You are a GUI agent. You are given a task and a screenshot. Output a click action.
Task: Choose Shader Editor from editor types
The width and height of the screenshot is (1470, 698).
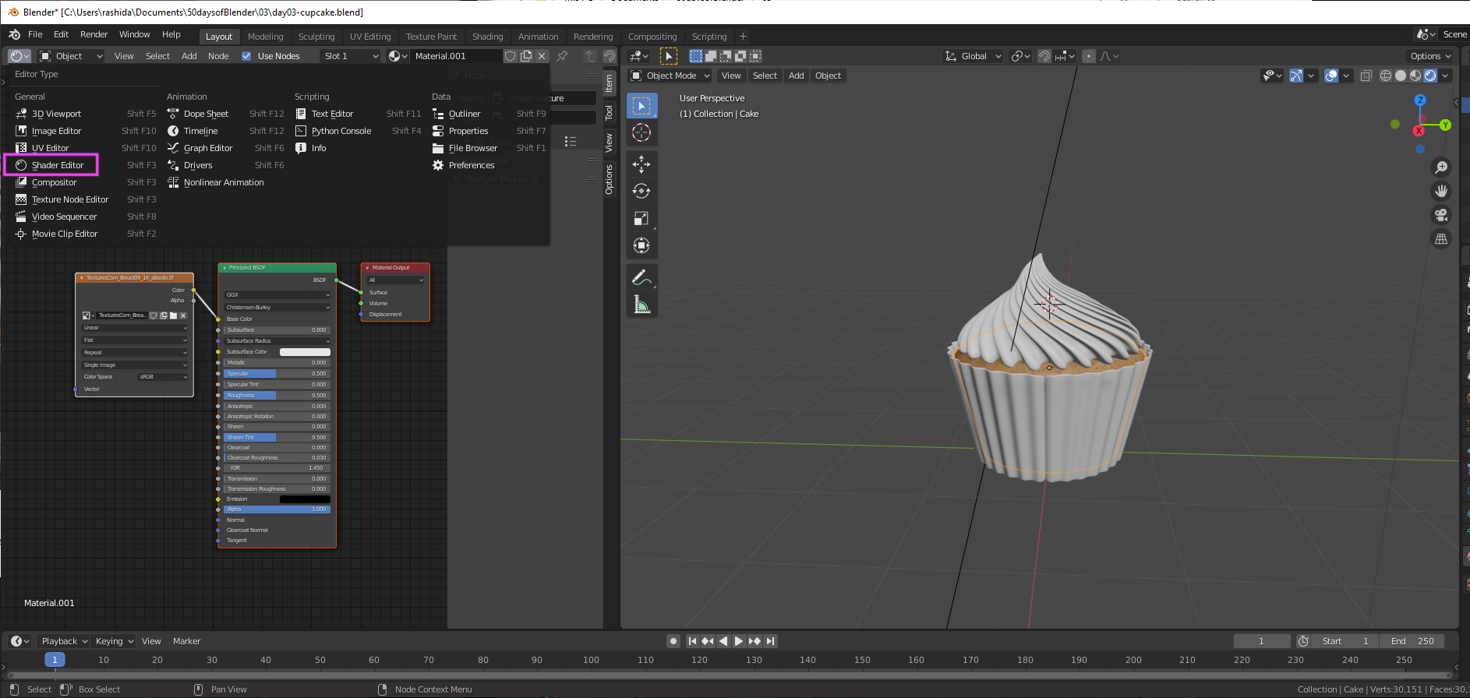[x=58, y=165]
